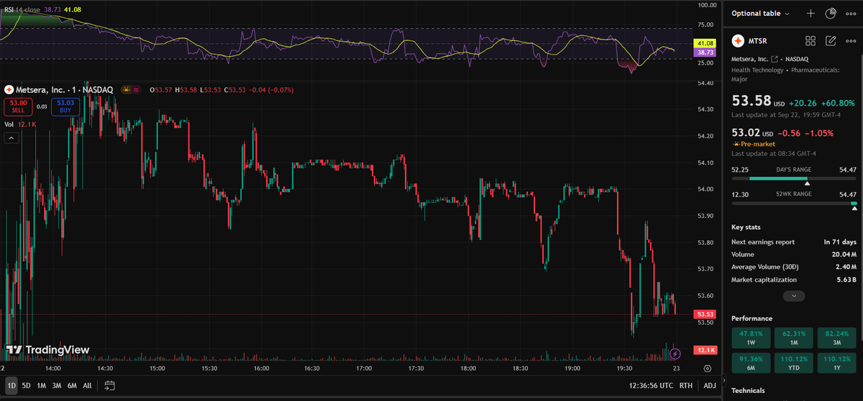
Task: Expand more key stats with chevron button
Action: 794,295
